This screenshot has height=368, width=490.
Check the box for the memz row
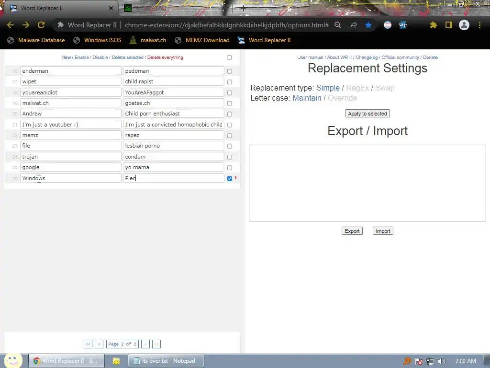point(230,136)
